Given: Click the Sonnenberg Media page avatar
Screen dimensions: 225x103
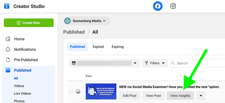Looking at the screenshot, I should pos(67,21).
